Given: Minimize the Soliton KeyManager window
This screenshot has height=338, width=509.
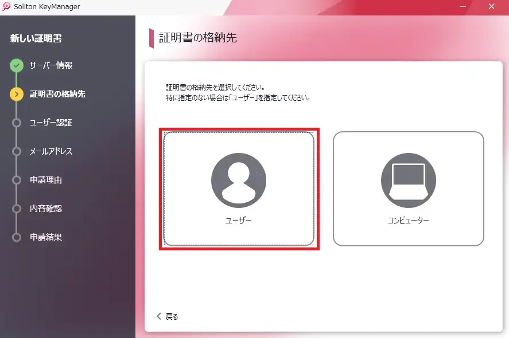Looking at the screenshot, I should [x=463, y=6].
